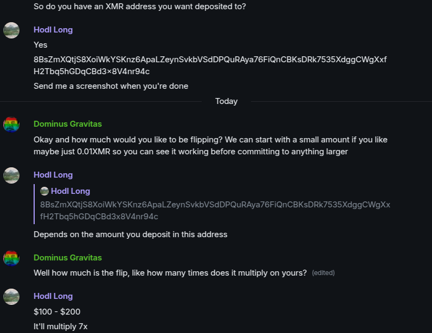Open Dominus Gravitas name above 'Okay and how much'

[x=68, y=124]
